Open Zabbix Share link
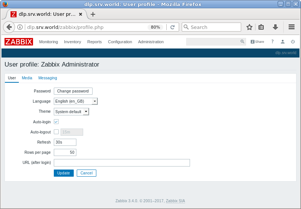 click(x=257, y=42)
